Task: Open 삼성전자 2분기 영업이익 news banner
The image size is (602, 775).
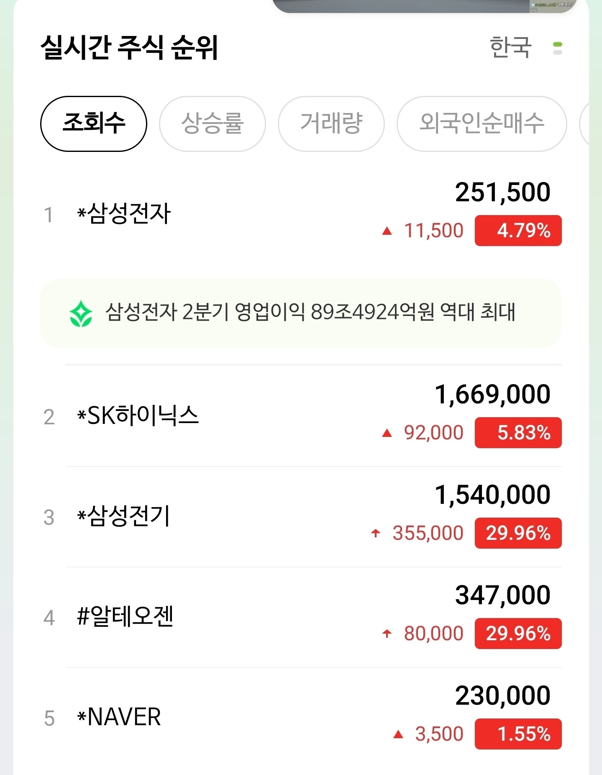Action: (x=300, y=313)
